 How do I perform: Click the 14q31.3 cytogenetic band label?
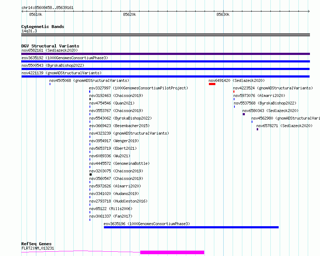click(29, 31)
